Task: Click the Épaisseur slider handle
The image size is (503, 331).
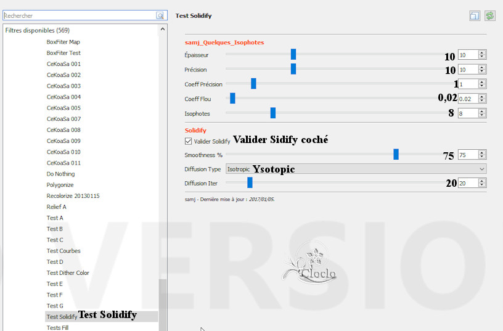Action: 293,55
